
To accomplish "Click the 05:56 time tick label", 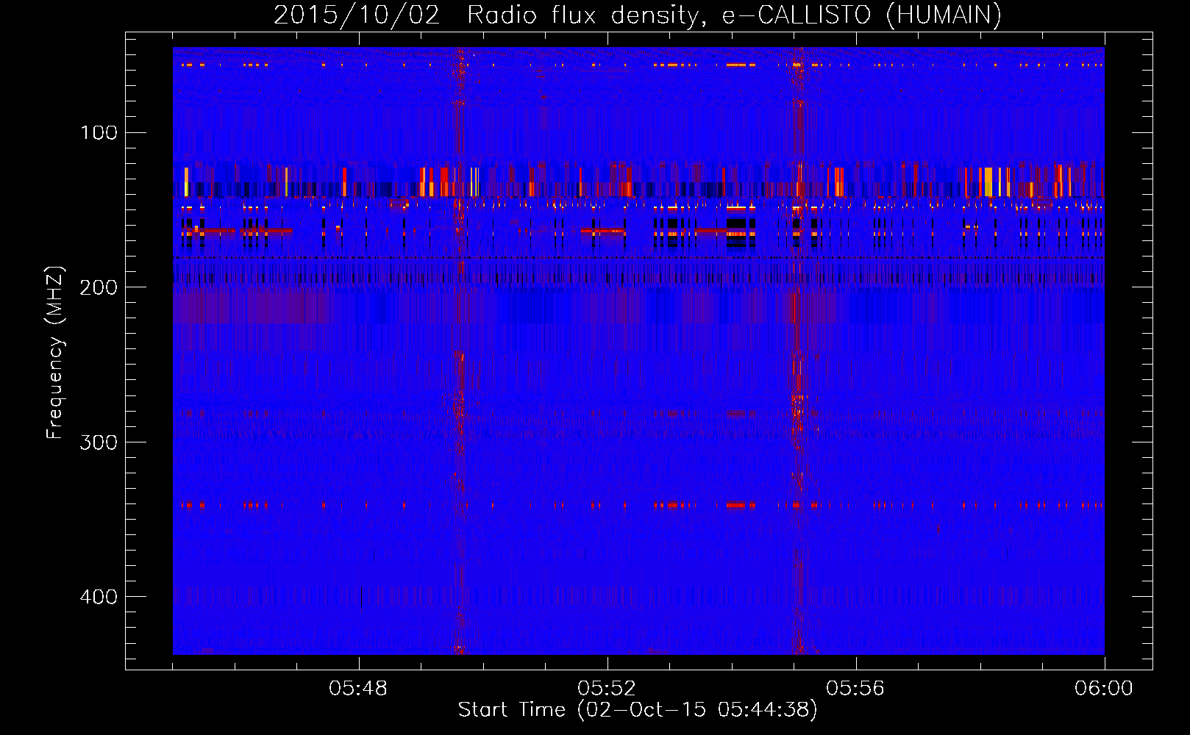I will tap(855, 689).
